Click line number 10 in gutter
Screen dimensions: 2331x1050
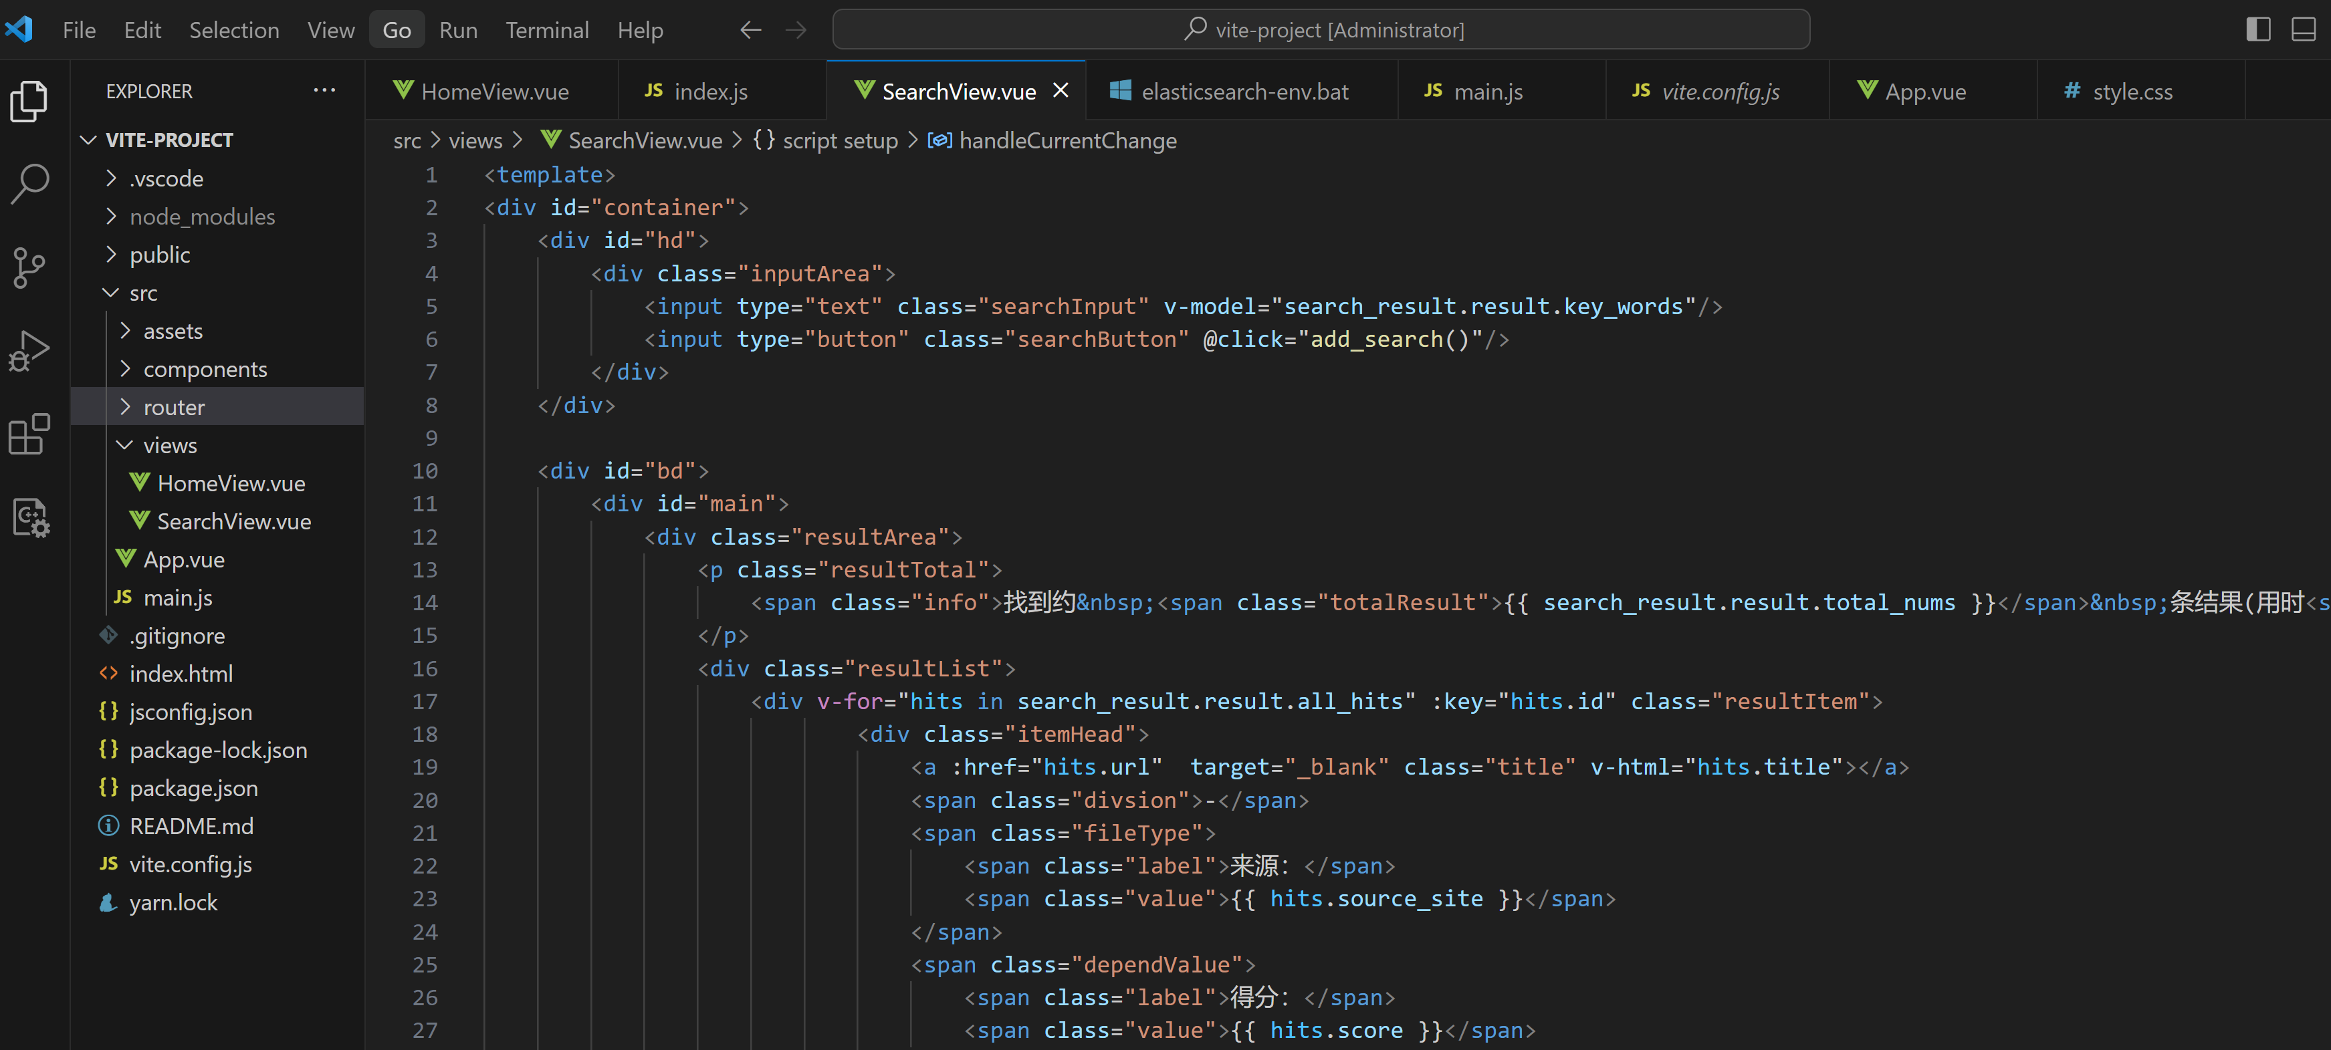click(425, 471)
